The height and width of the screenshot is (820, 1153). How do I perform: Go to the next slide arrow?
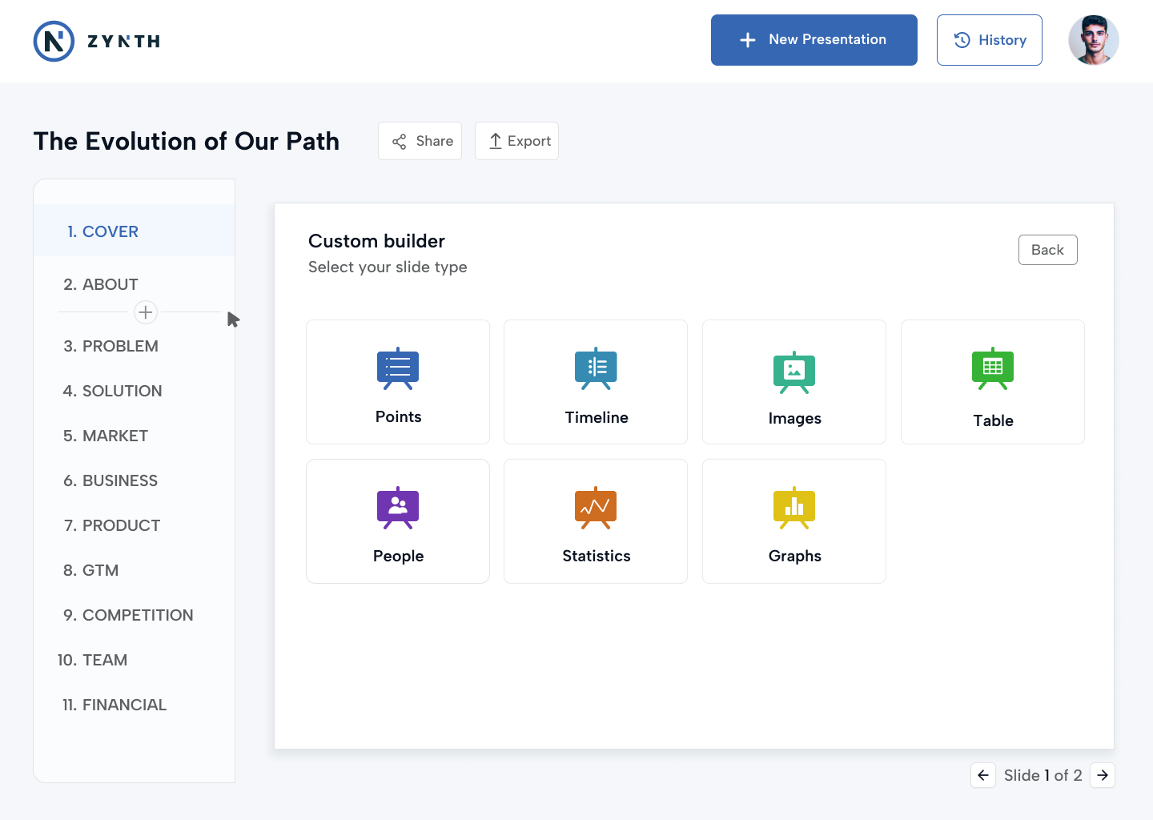(x=1103, y=775)
